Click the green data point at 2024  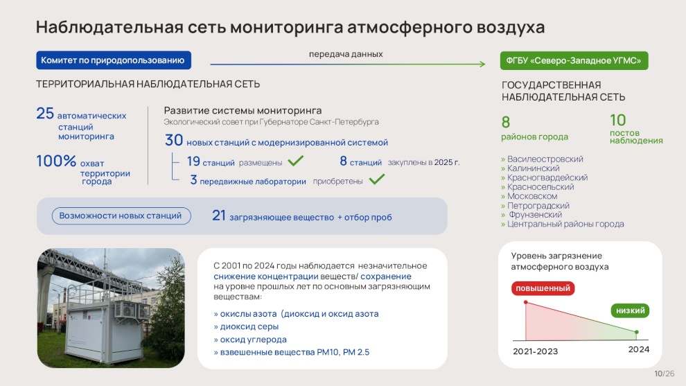coord(637,332)
